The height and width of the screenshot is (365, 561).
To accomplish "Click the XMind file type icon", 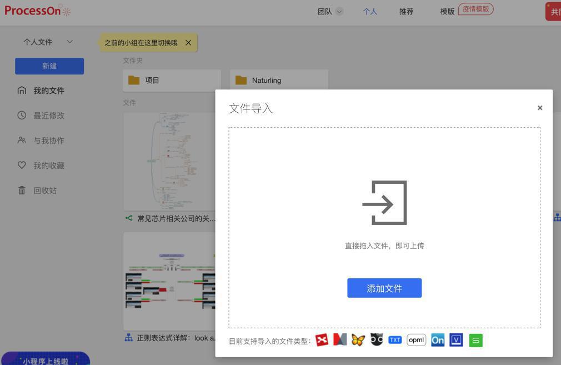I will point(322,340).
